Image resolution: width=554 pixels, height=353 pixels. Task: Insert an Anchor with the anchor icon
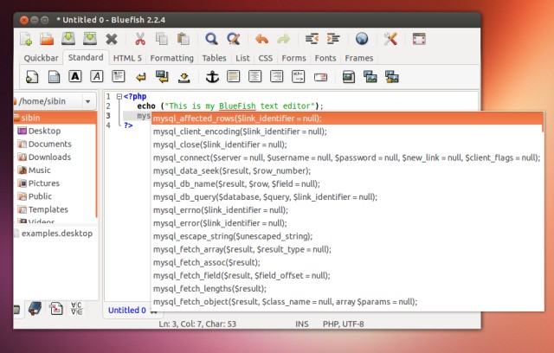pyautogui.click(x=212, y=77)
